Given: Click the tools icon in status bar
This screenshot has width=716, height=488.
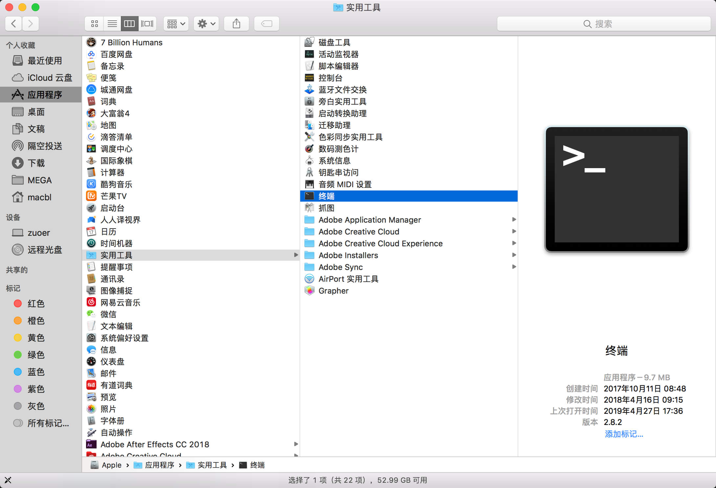Looking at the screenshot, I should pos(8,480).
